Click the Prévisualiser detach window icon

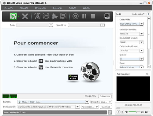point(147,74)
